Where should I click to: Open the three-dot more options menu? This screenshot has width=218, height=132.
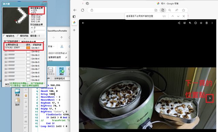[212, 23]
